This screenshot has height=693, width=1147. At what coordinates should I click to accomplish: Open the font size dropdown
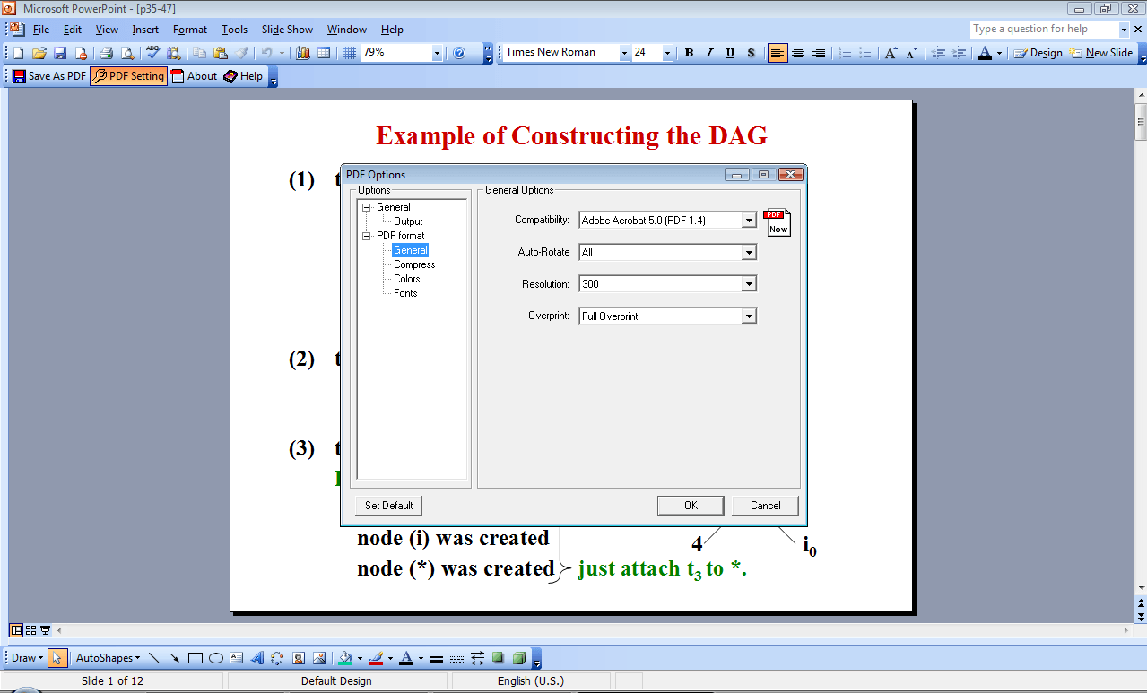[667, 53]
